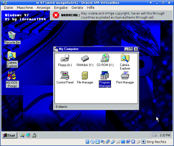Click the VirtualBox audio status icon
The image size is (174, 146).
103,142
